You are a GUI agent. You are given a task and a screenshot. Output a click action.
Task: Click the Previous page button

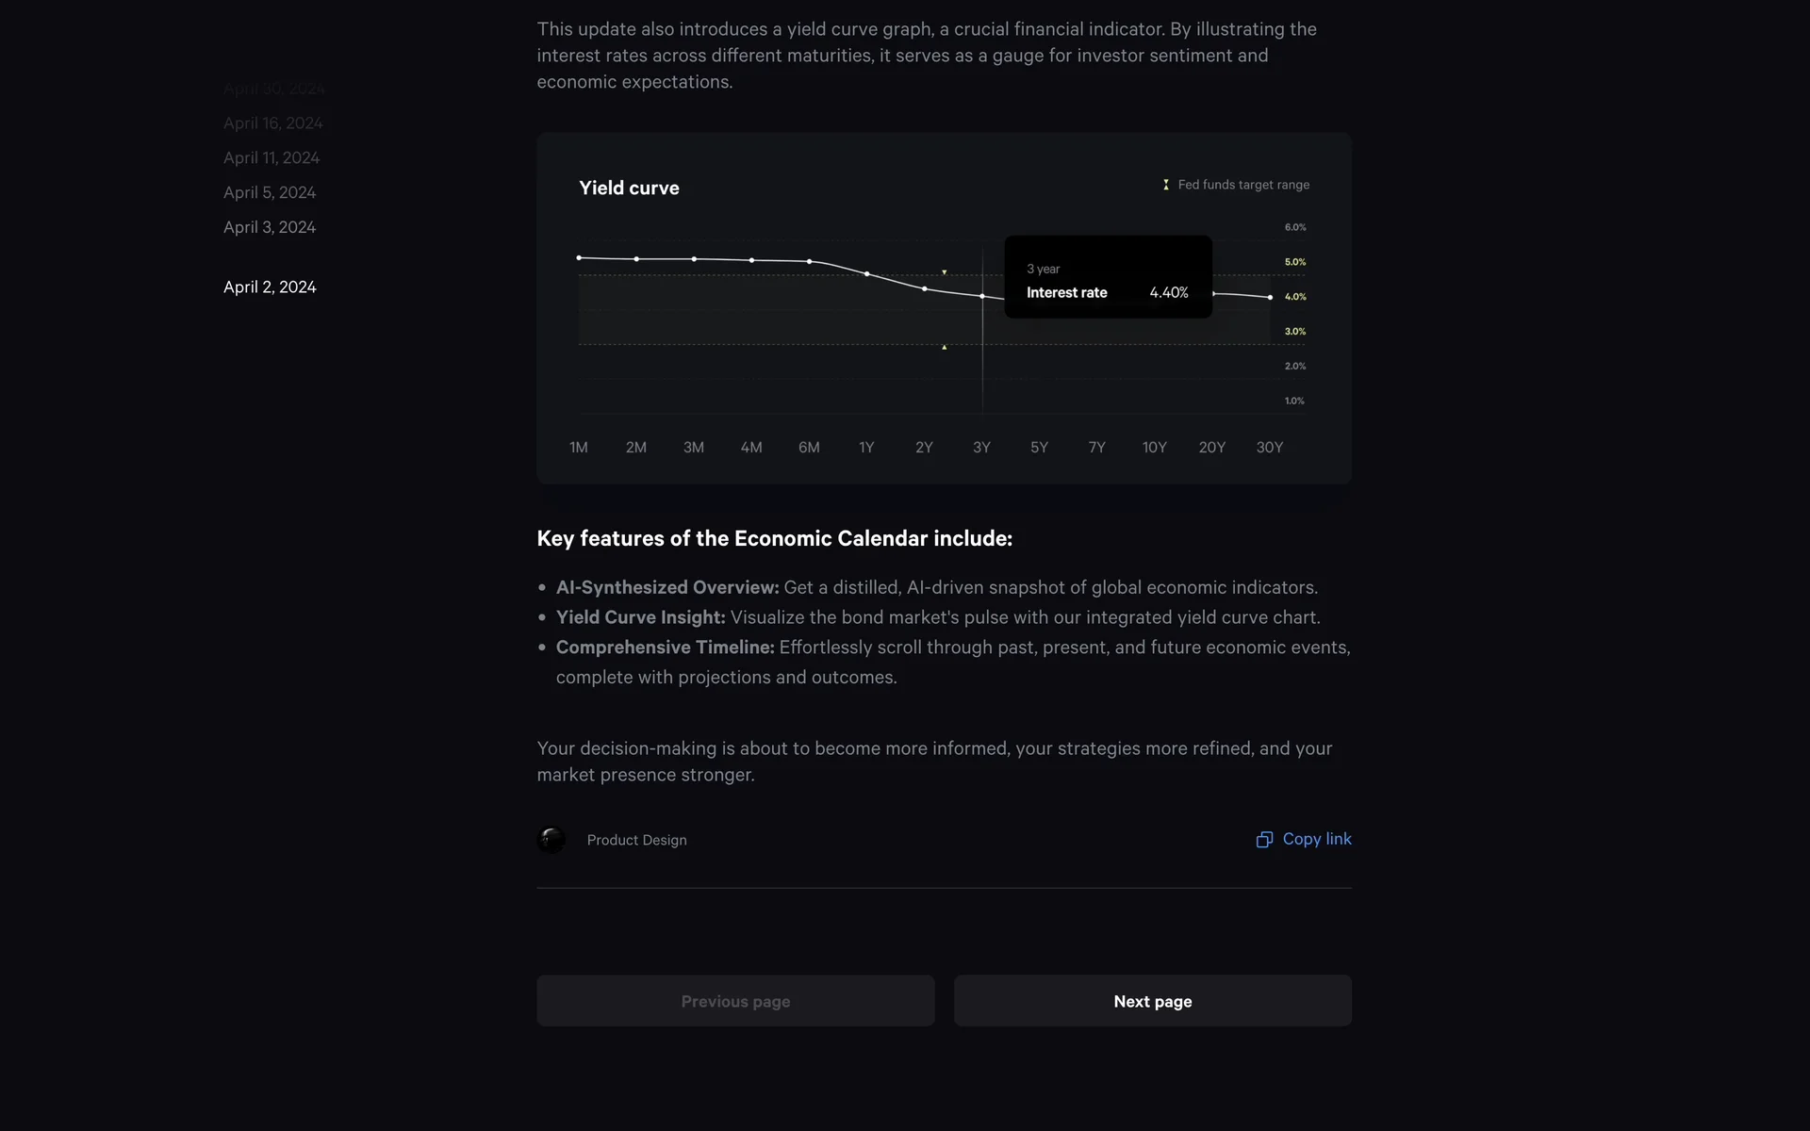(x=735, y=1001)
